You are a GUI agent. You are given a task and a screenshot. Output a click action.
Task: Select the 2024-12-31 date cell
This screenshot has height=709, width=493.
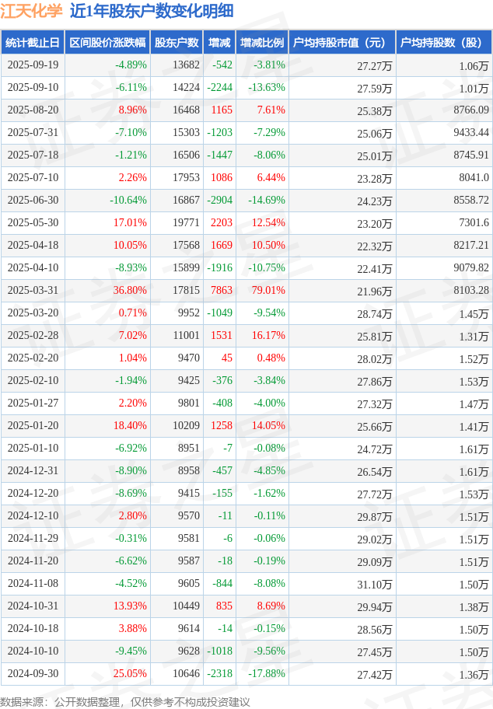(x=33, y=471)
